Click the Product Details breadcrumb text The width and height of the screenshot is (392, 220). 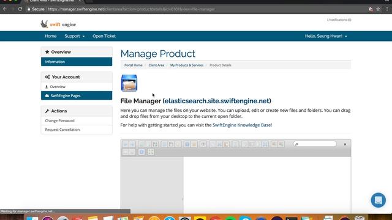(221, 65)
